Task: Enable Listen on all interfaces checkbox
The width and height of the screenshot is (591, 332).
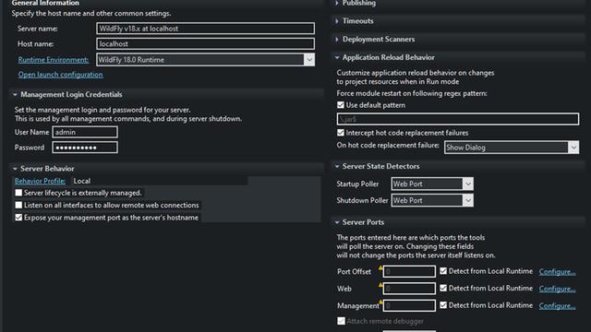Action: pos(18,205)
